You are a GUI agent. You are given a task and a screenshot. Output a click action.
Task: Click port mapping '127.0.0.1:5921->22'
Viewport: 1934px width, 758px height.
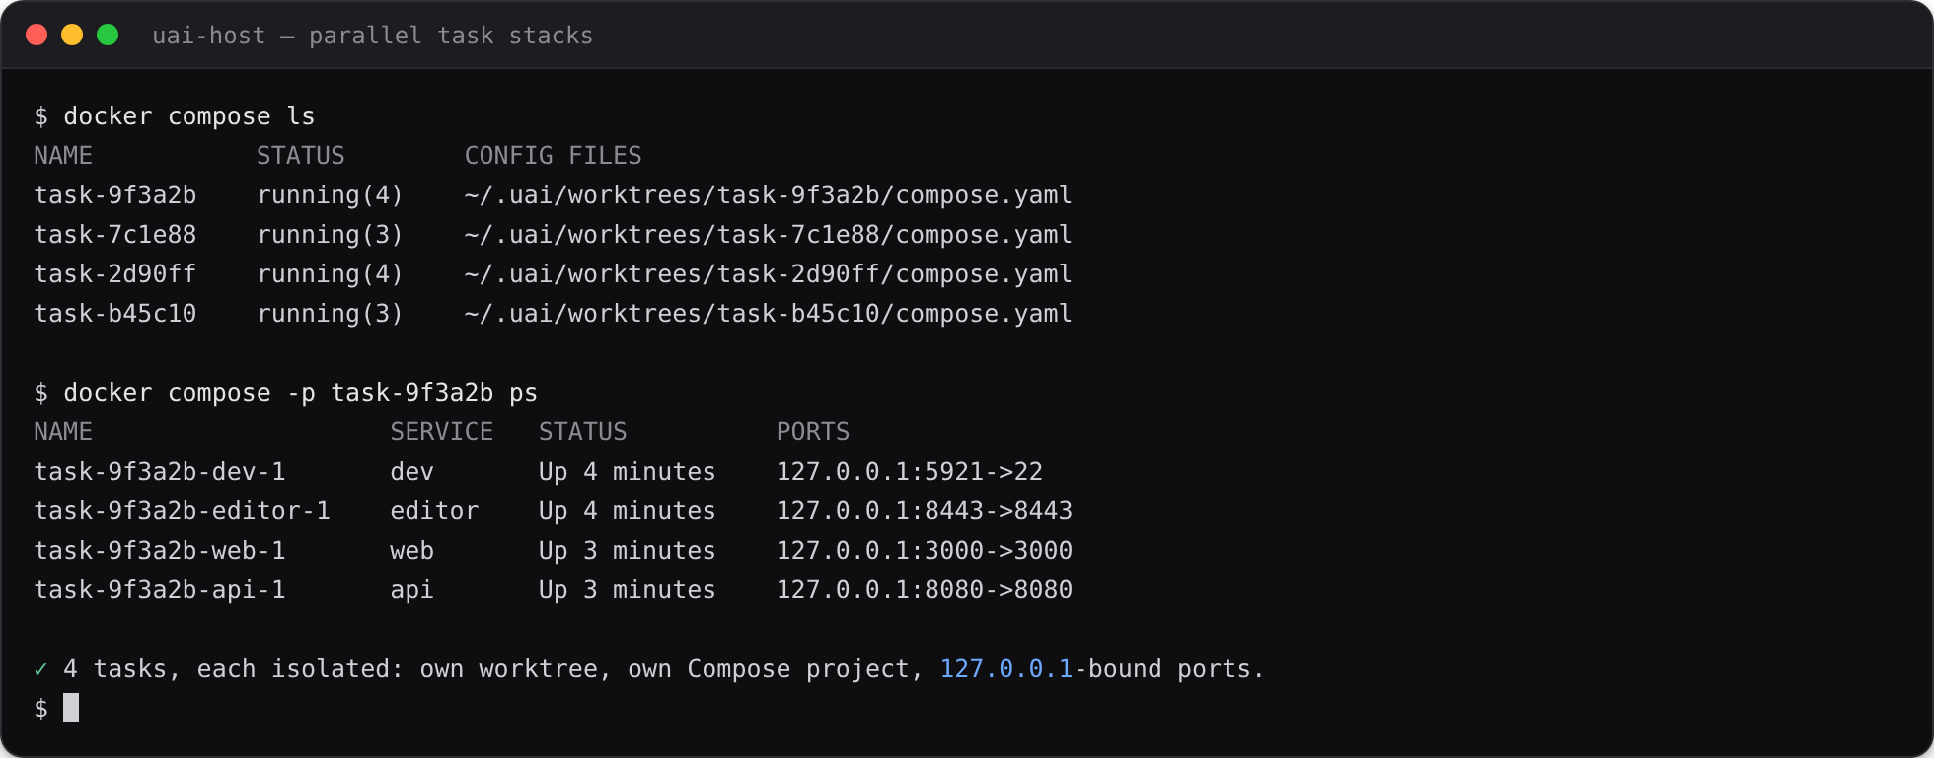(910, 472)
